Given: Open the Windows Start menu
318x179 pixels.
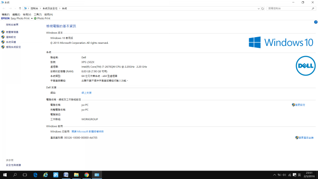Looking at the screenshot, I should (5, 175).
